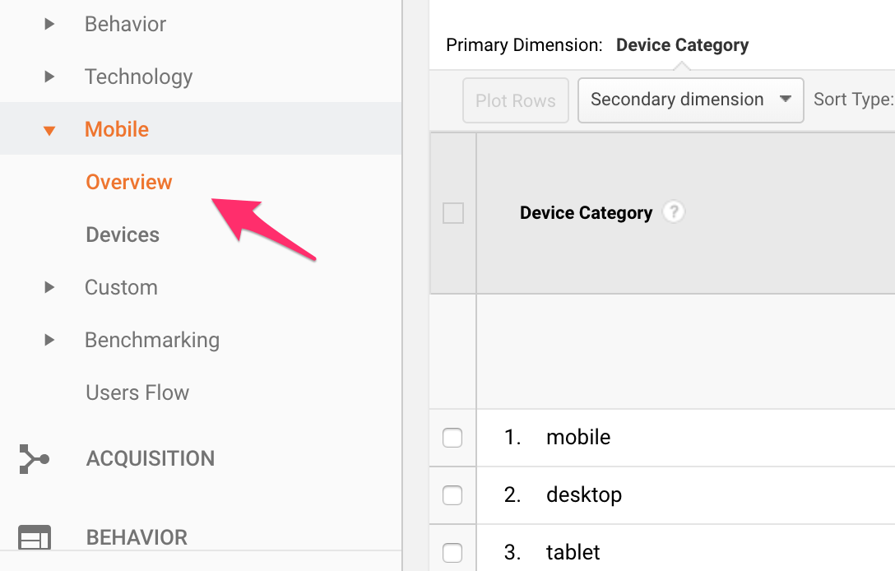Select the desktop row checkbox

point(452,495)
